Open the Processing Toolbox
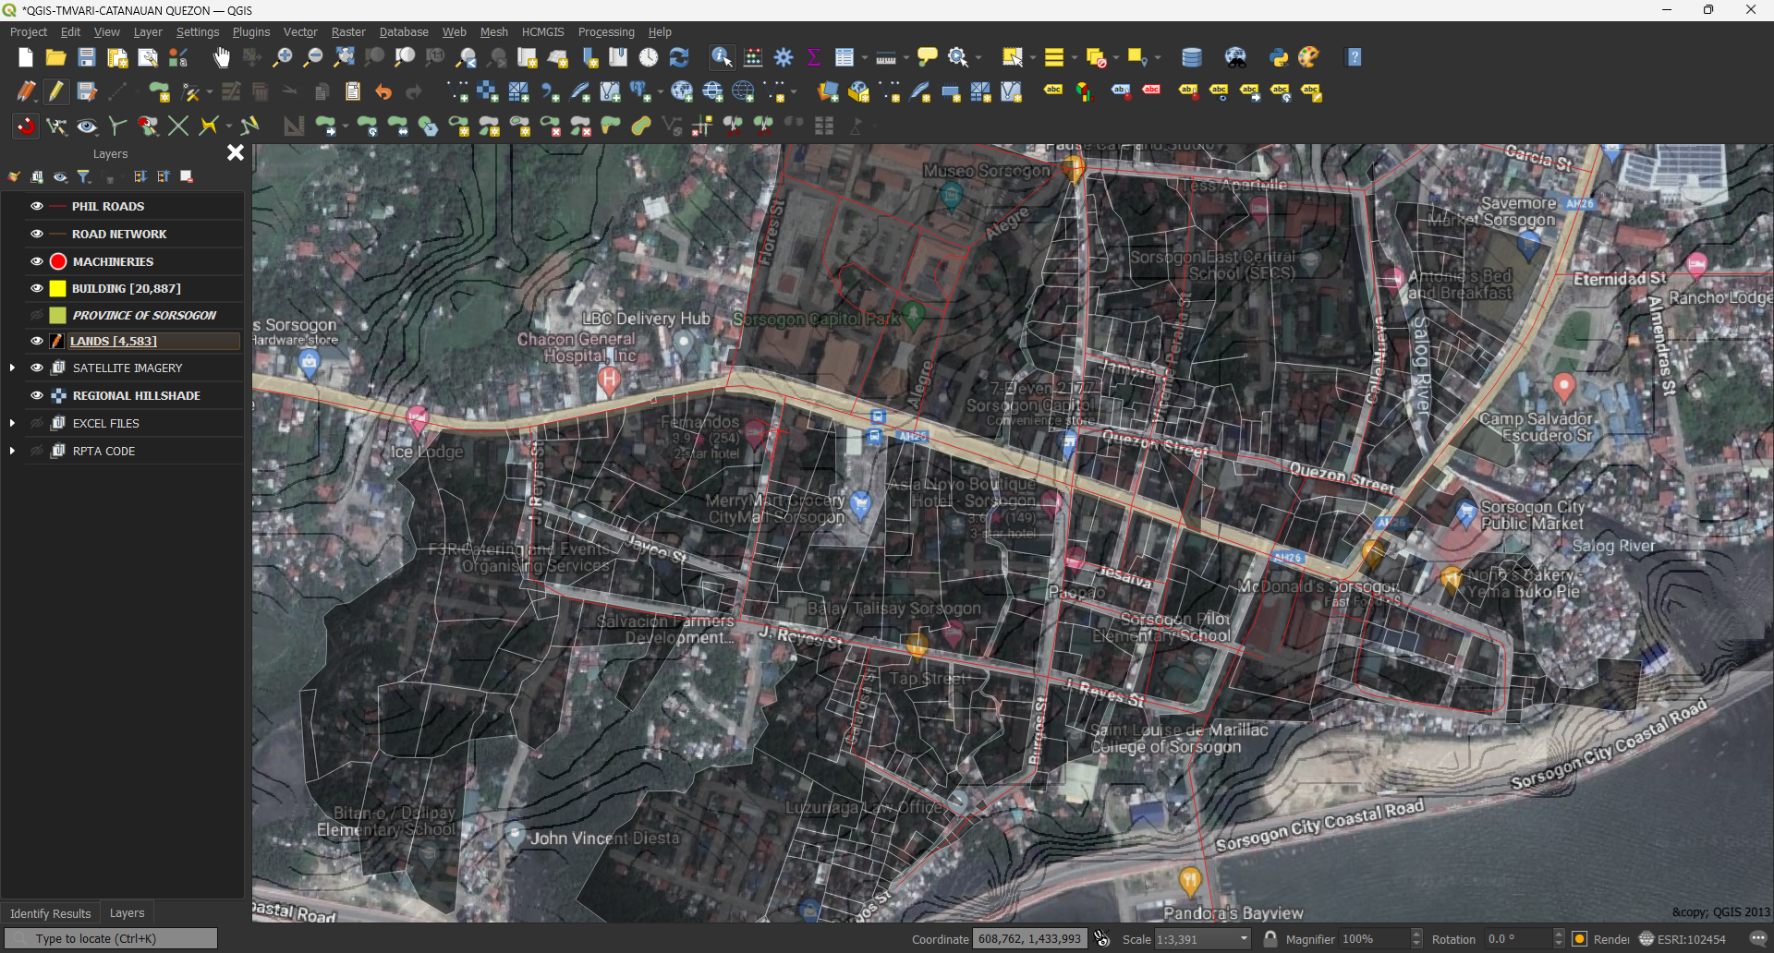This screenshot has height=953, width=1774. 784,56
